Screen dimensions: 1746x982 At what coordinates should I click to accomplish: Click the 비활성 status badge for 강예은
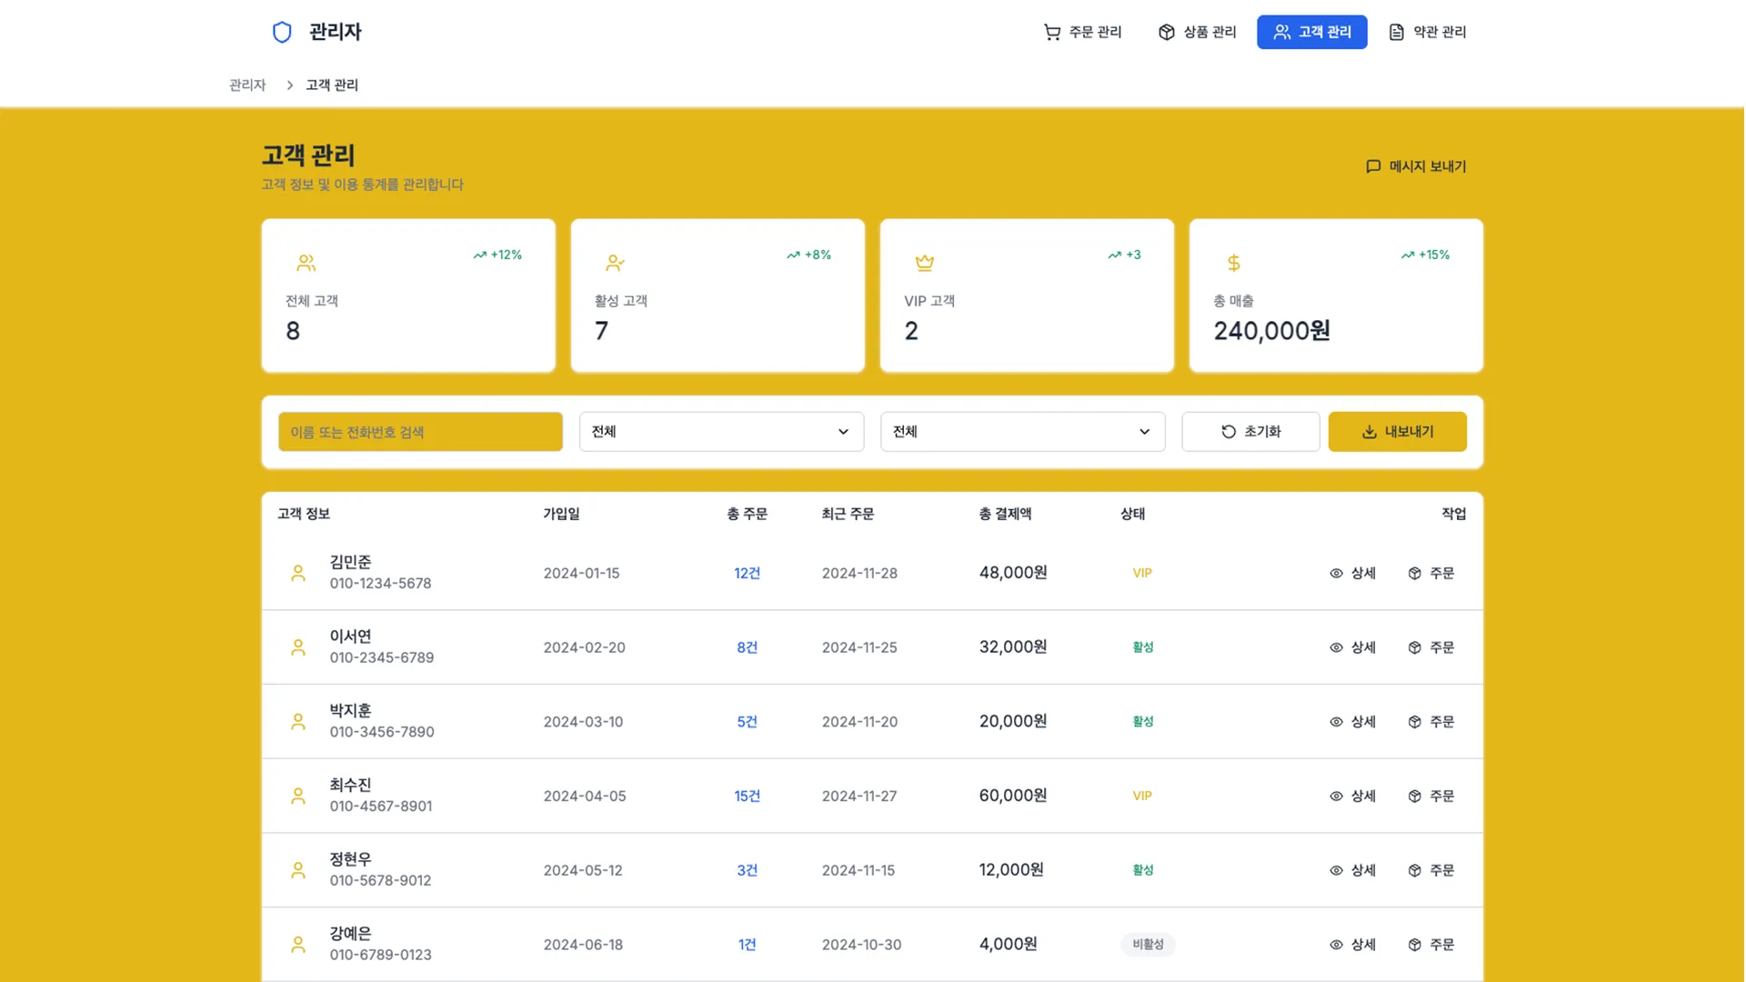[x=1148, y=945]
